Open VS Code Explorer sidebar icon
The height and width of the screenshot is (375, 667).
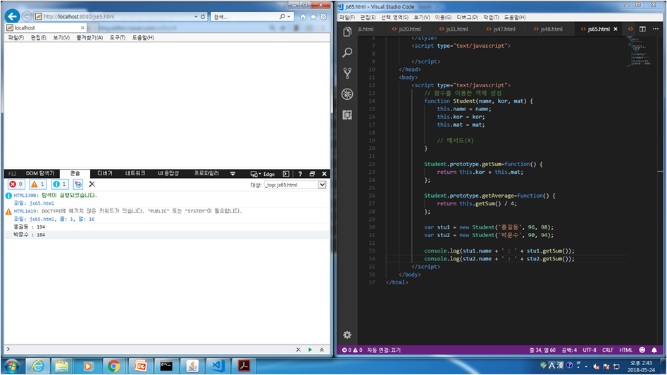pyautogui.click(x=347, y=32)
